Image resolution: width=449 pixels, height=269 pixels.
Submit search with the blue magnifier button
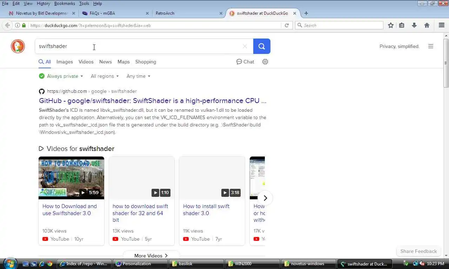point(262,46)
